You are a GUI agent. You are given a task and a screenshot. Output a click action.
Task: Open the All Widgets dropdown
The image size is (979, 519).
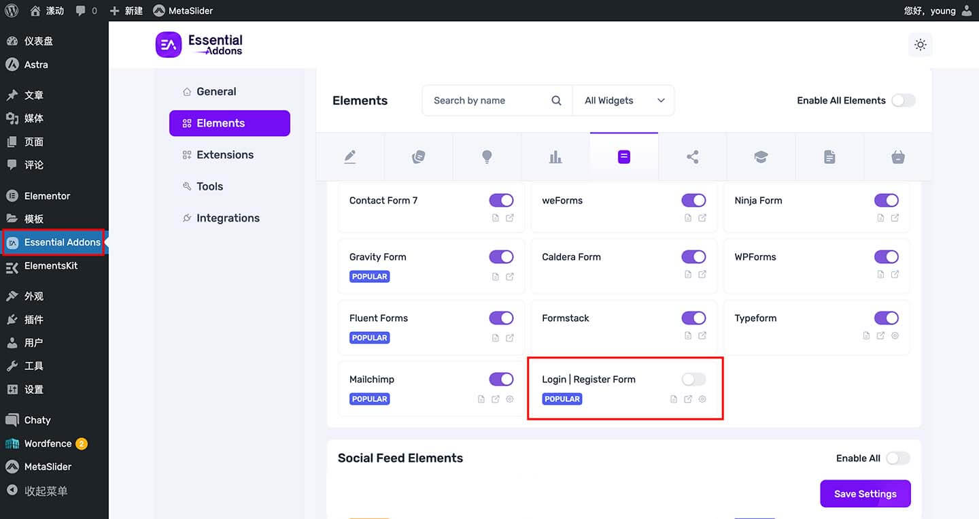click(623, 101)
